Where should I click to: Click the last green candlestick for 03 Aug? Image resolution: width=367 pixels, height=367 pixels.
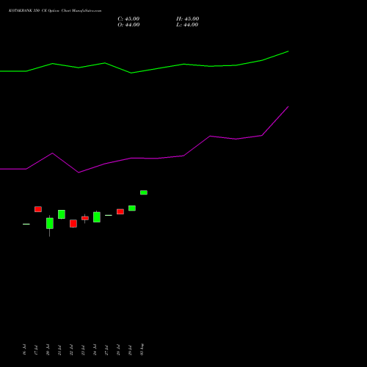(x=144, y=192)
